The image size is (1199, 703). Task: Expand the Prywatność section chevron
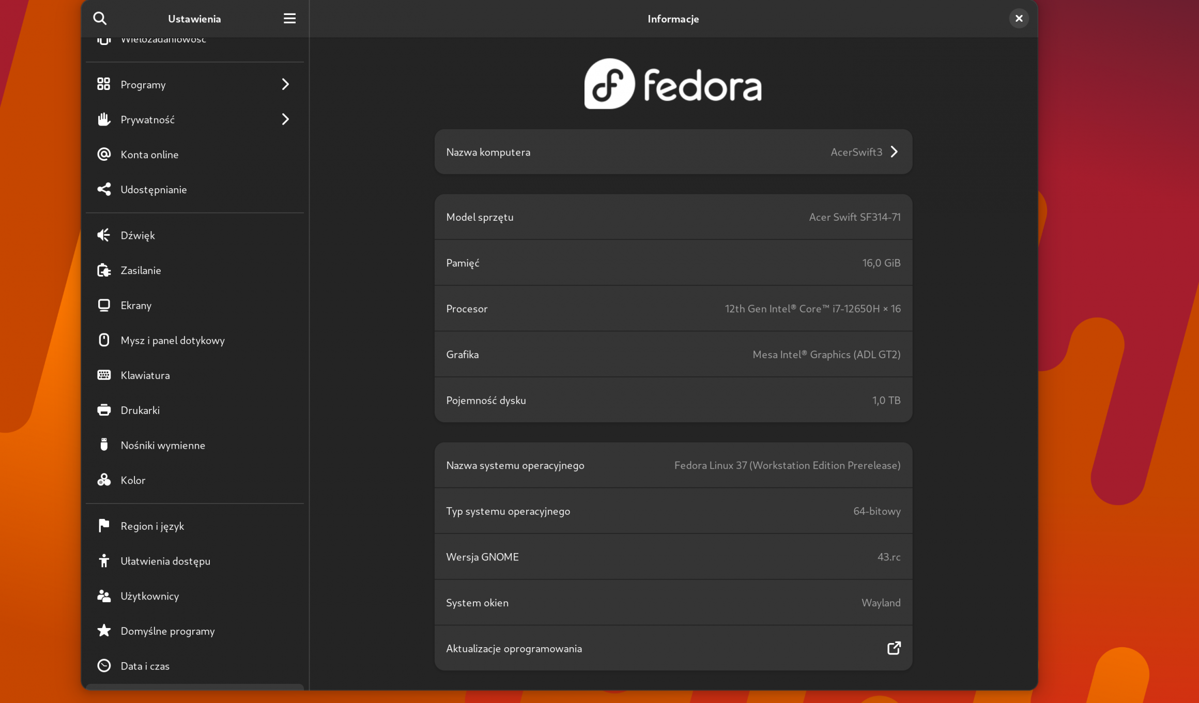285,119
